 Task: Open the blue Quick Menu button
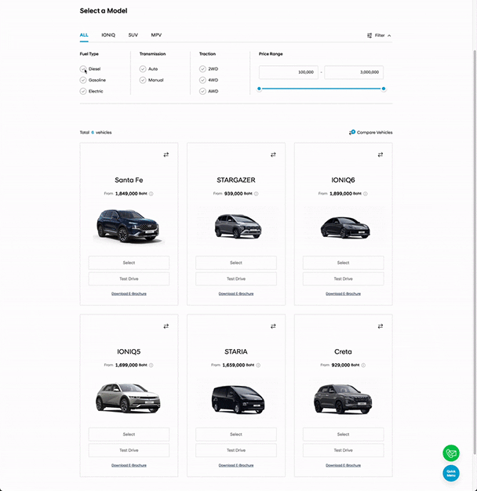point(450,474)
